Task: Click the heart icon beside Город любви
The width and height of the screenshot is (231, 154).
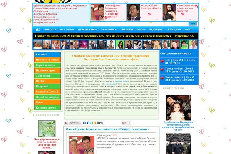Action: tap(162, 70)
